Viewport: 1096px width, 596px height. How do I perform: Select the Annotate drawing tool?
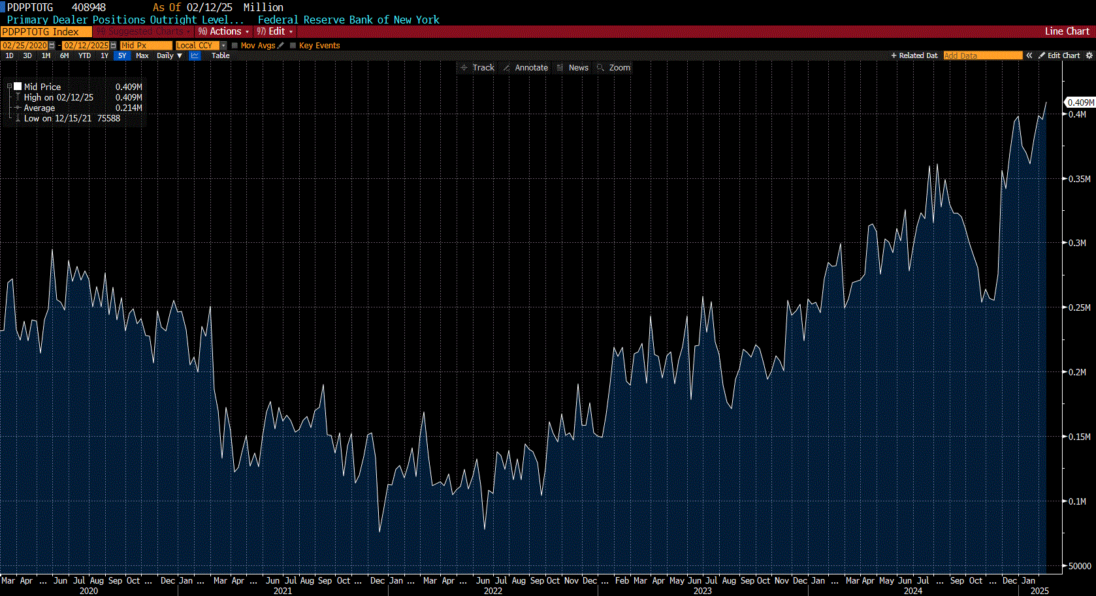tap(525, 68)
